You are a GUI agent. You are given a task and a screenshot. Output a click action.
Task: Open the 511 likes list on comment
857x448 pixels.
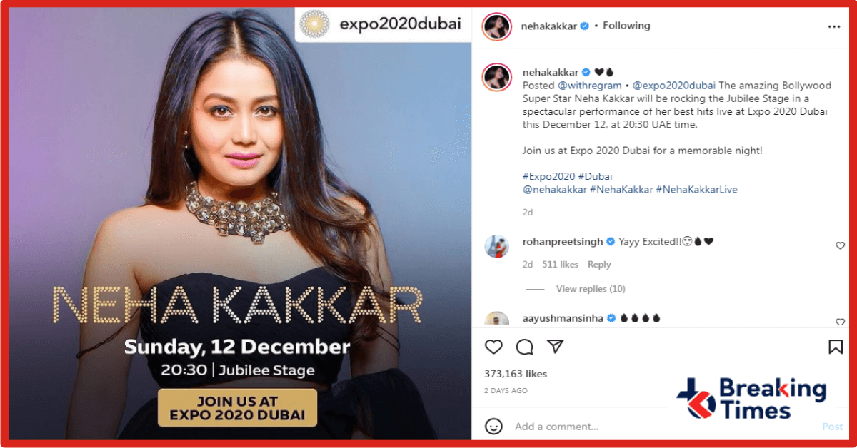coord(560,265)
